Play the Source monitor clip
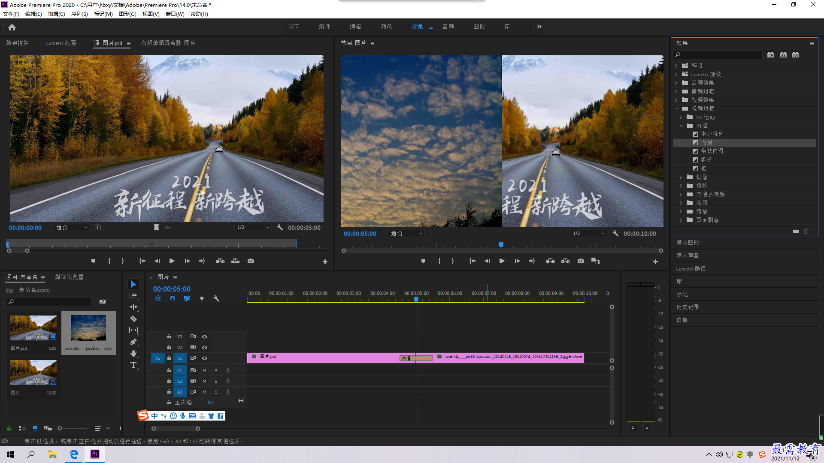Screen dimensions: 824x463 coord(172,261)
